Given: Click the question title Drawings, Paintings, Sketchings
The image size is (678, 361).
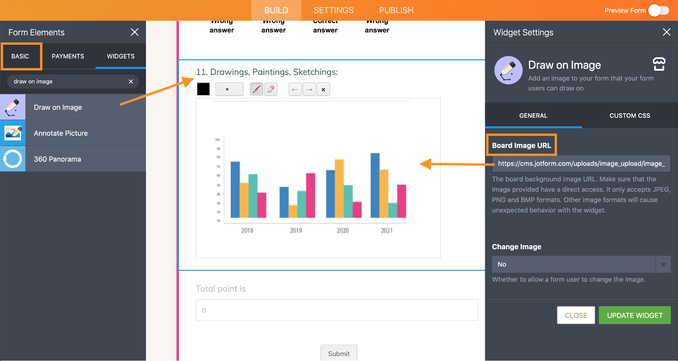Looking at the screenshot, I should point(267,72).
